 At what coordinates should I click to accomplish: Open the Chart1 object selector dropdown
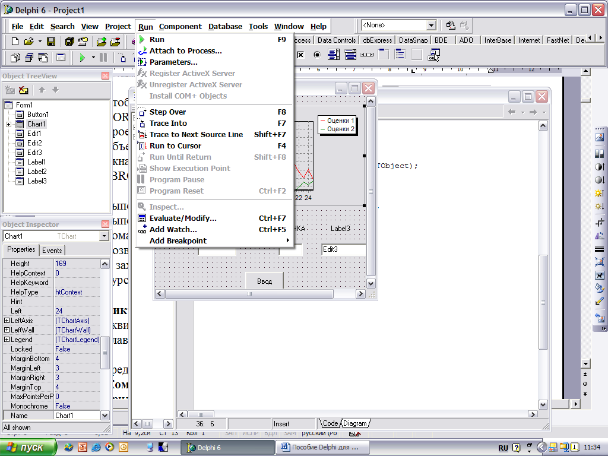point(104,236)
